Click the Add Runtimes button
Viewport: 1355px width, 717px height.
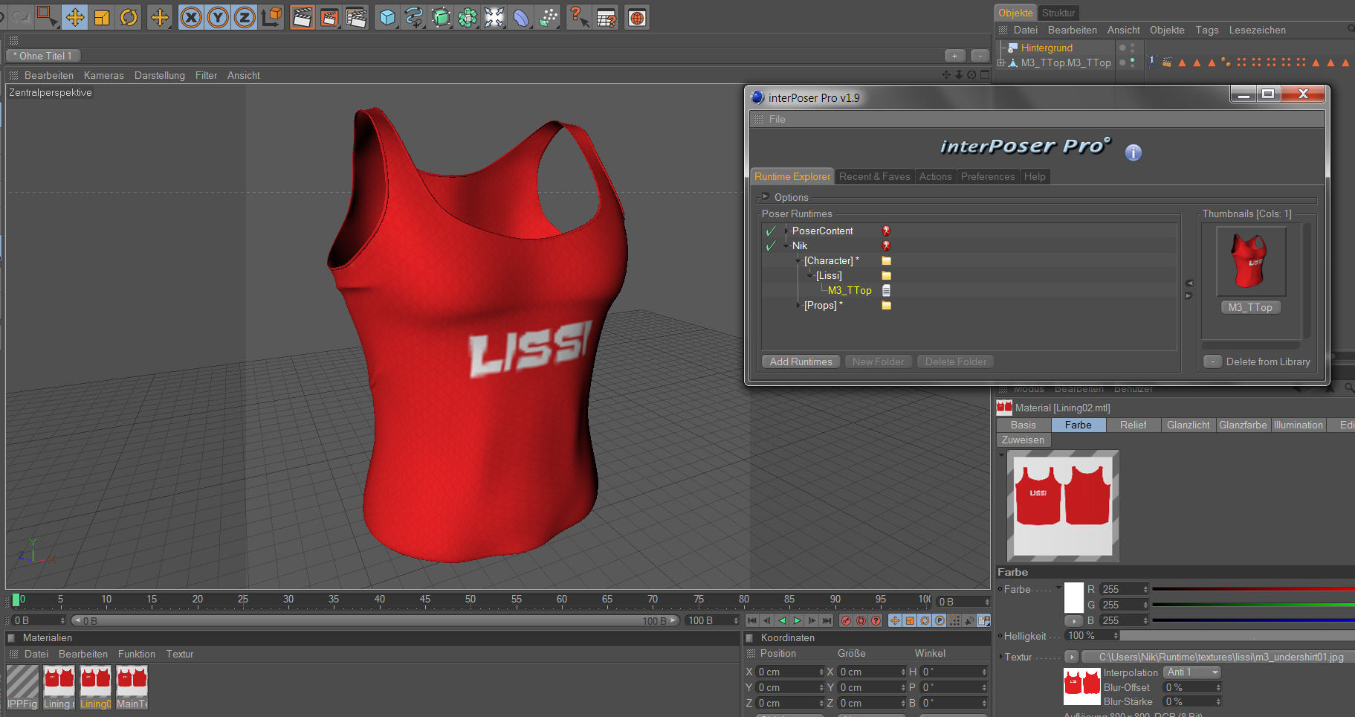[801, 361]
